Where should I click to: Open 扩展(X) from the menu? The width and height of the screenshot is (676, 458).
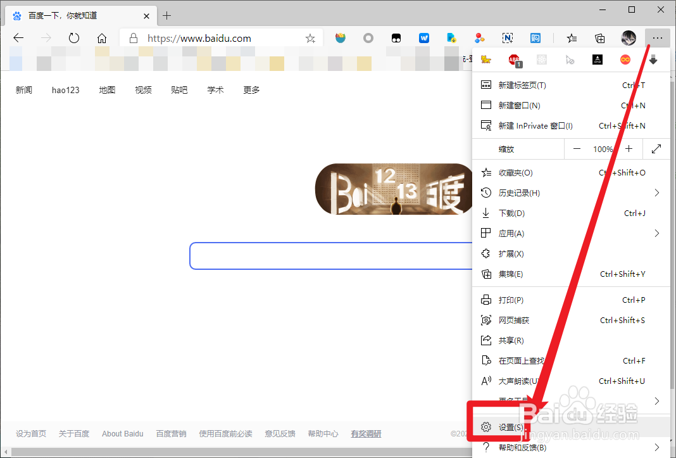pos(571,254)
